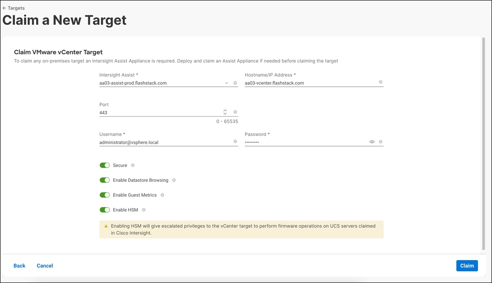Click the vertical scrollbar on the right
This screenshot has width=492, height=283.
[484, 141]
